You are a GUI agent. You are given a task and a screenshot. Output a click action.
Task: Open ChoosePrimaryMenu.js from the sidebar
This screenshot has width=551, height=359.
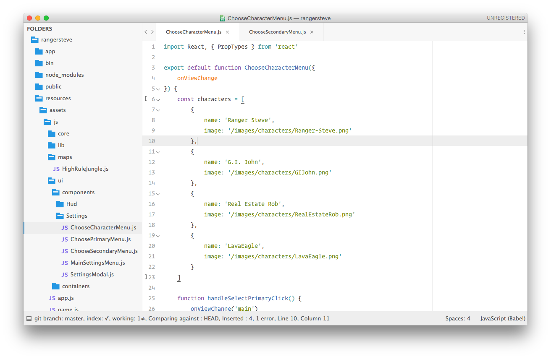(x=100, y=239)
